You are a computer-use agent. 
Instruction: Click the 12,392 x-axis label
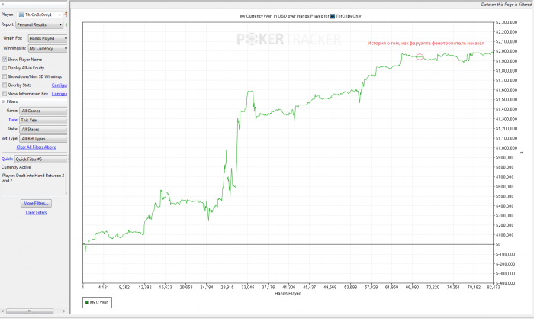coord(145,288)
